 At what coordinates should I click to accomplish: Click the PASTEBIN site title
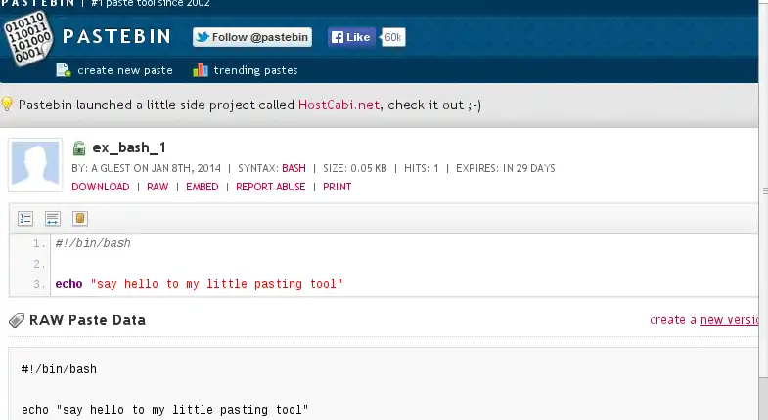pos(116,37)
